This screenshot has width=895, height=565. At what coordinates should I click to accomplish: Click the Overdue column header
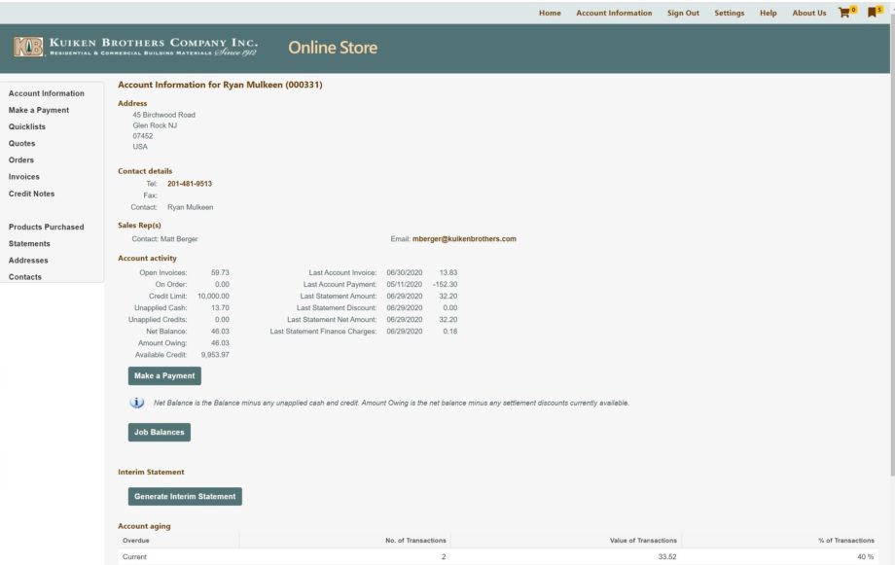(136, 540)
